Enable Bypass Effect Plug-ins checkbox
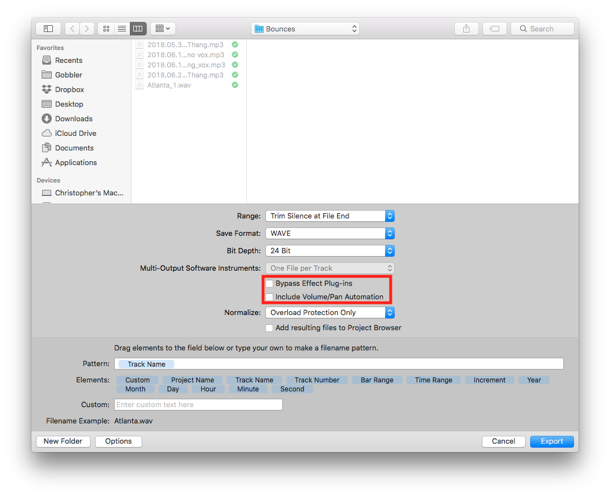The width and height of the screenshot is (610, 497). tap(269, 284)
